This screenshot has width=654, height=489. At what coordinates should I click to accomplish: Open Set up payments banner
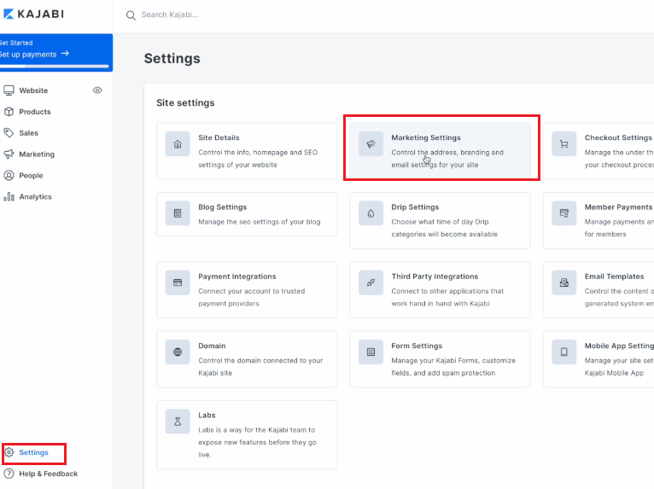coord(55,53)
